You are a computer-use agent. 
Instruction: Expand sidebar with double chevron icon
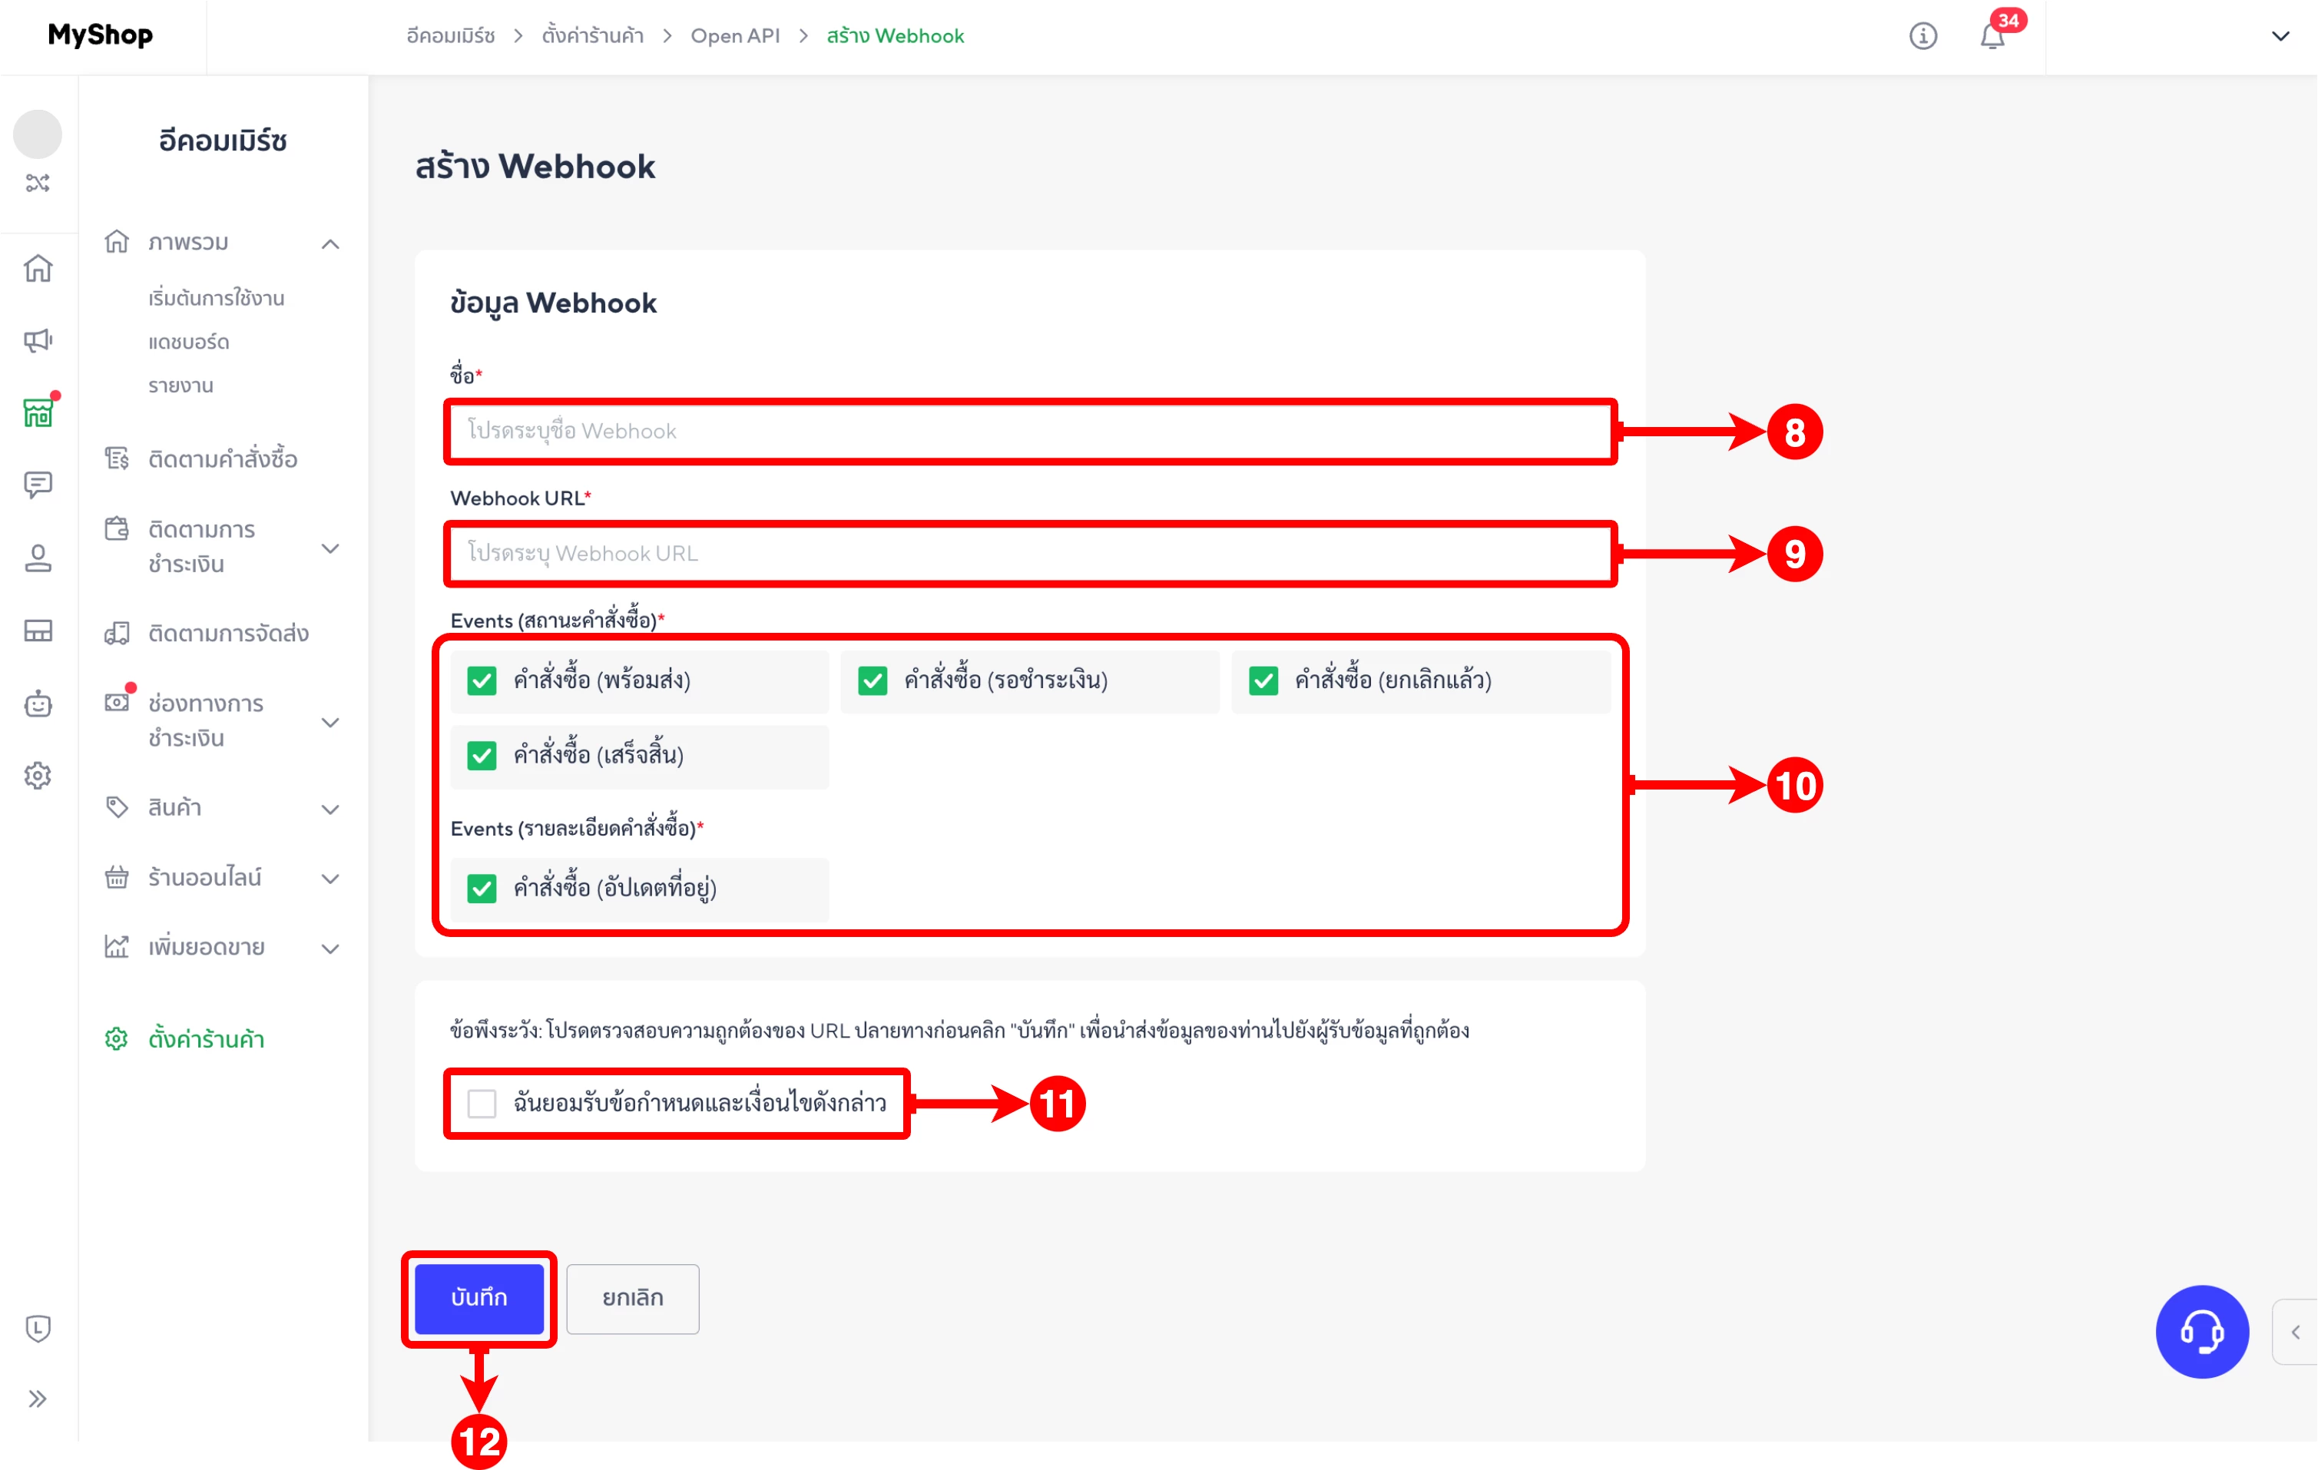38,1399
